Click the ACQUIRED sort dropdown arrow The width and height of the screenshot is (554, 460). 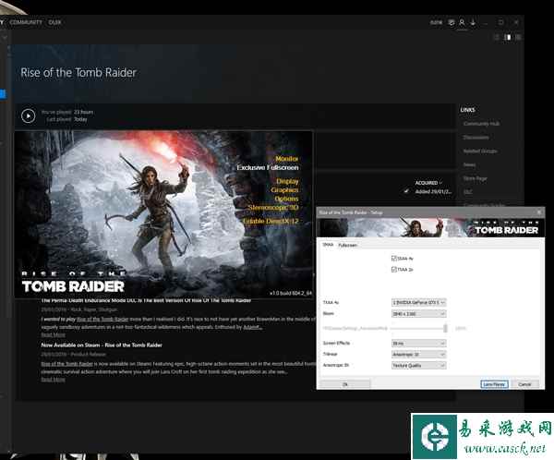pyautogui.click(x=441, y=183)
